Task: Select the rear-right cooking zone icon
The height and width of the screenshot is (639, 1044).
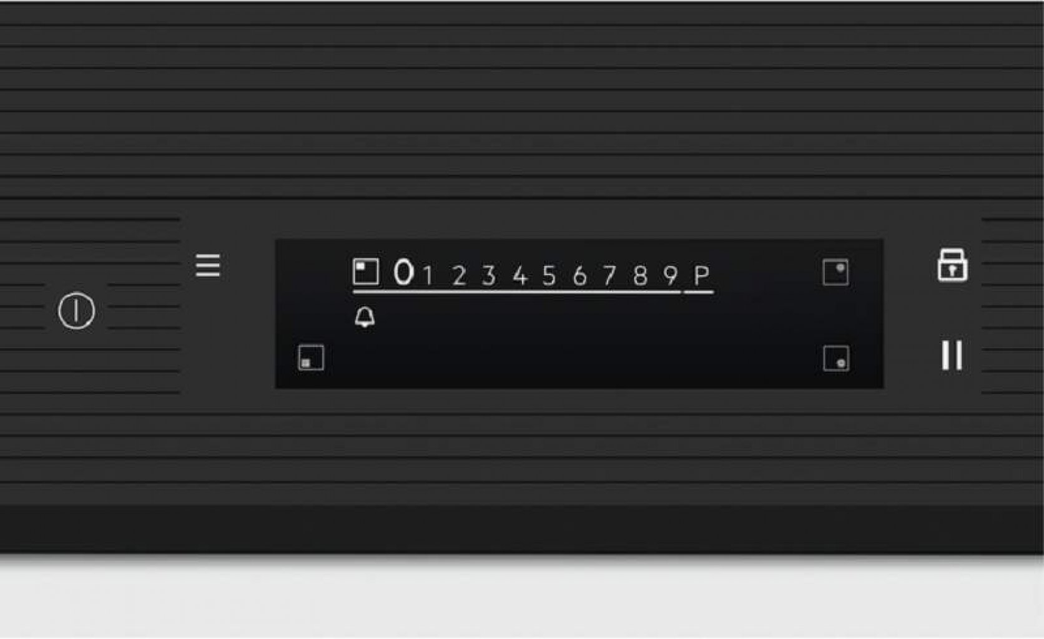Action: [x=835, y=272]
